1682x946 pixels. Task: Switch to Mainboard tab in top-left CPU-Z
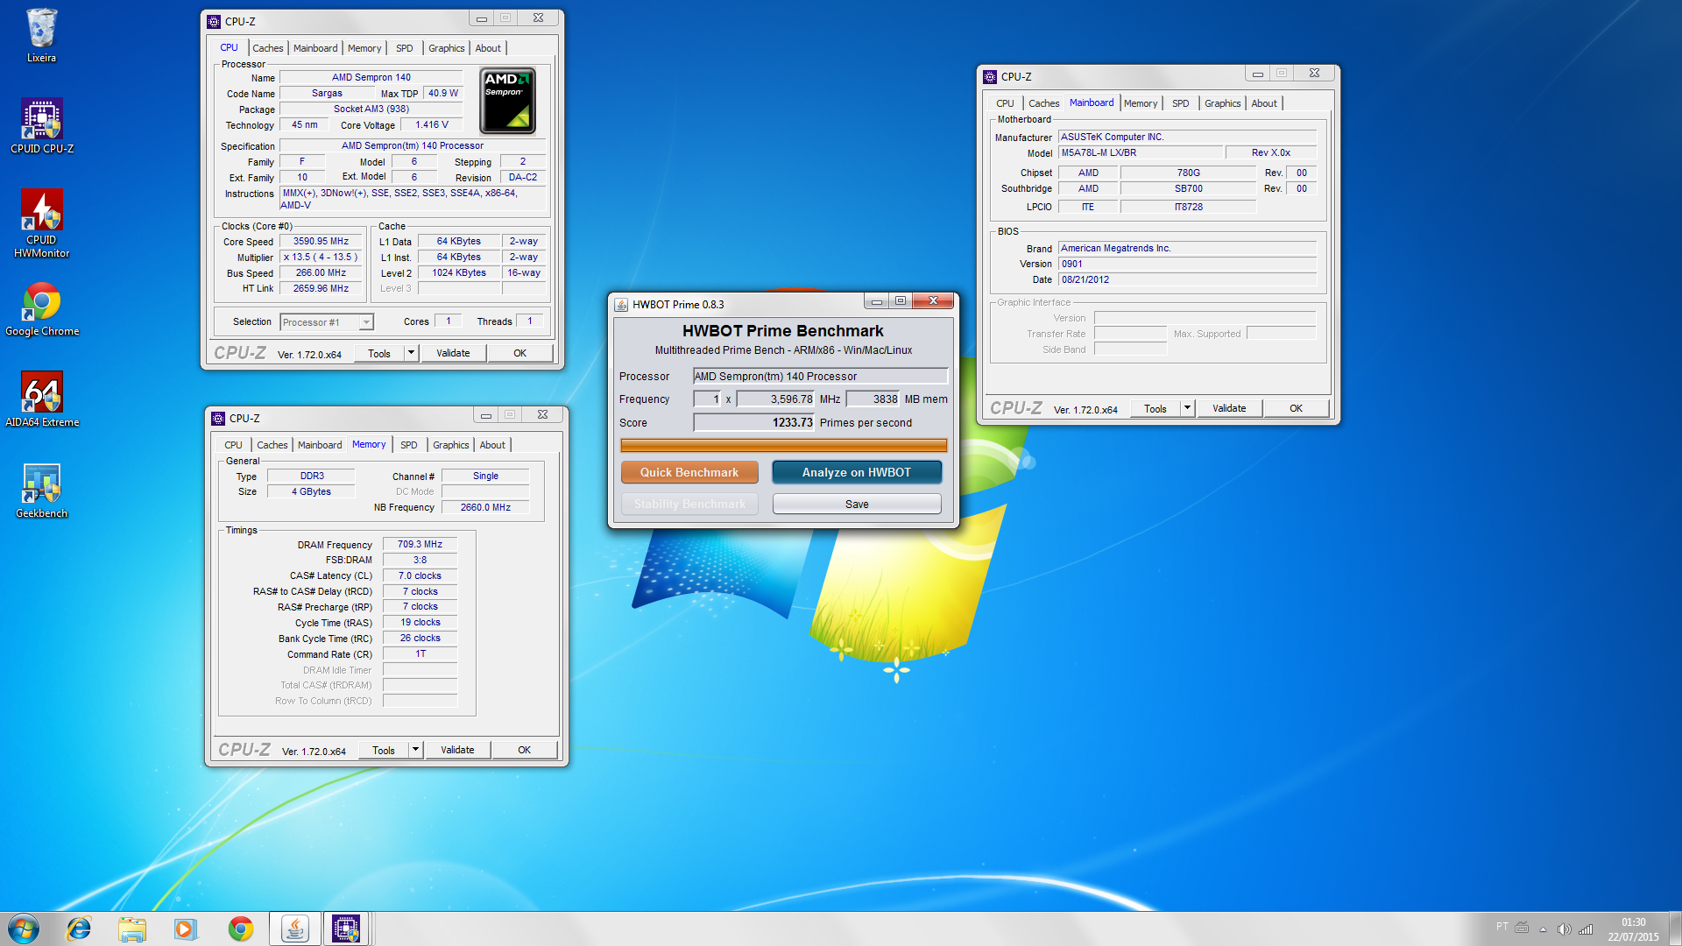click(315, 48)
